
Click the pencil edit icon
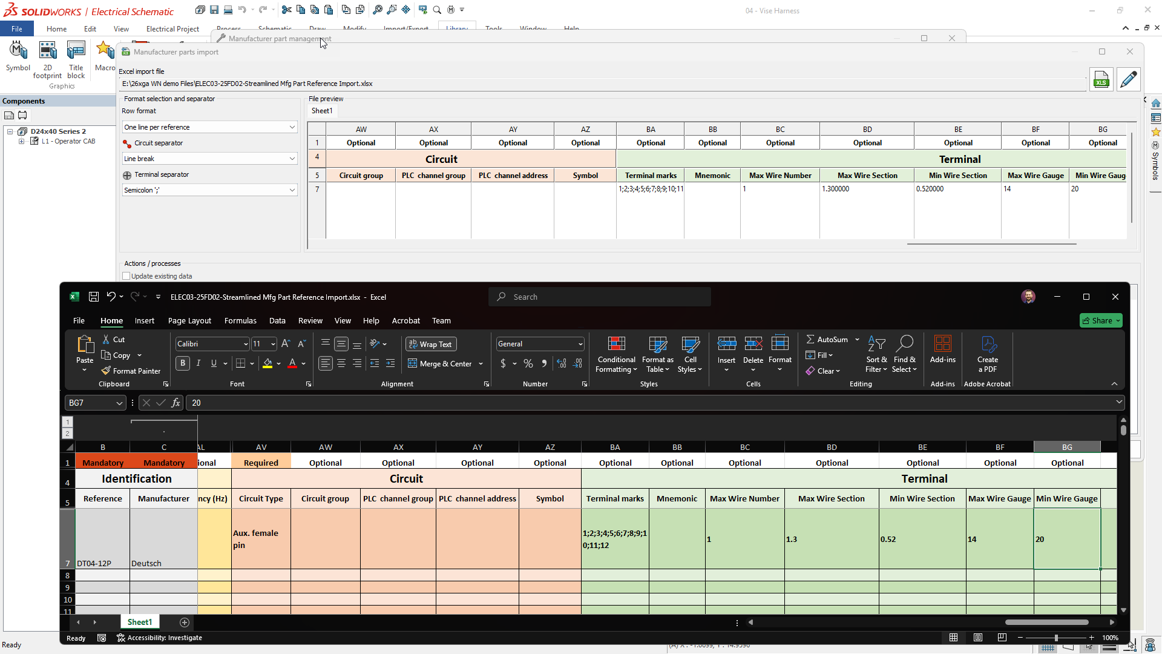pyautogui.click(x=1128, y=80)
